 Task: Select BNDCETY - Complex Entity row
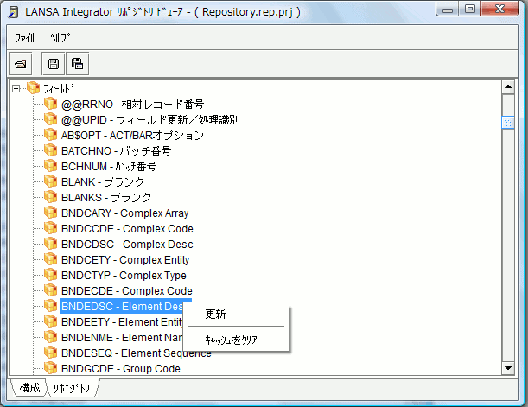click(x=125, y=259)
